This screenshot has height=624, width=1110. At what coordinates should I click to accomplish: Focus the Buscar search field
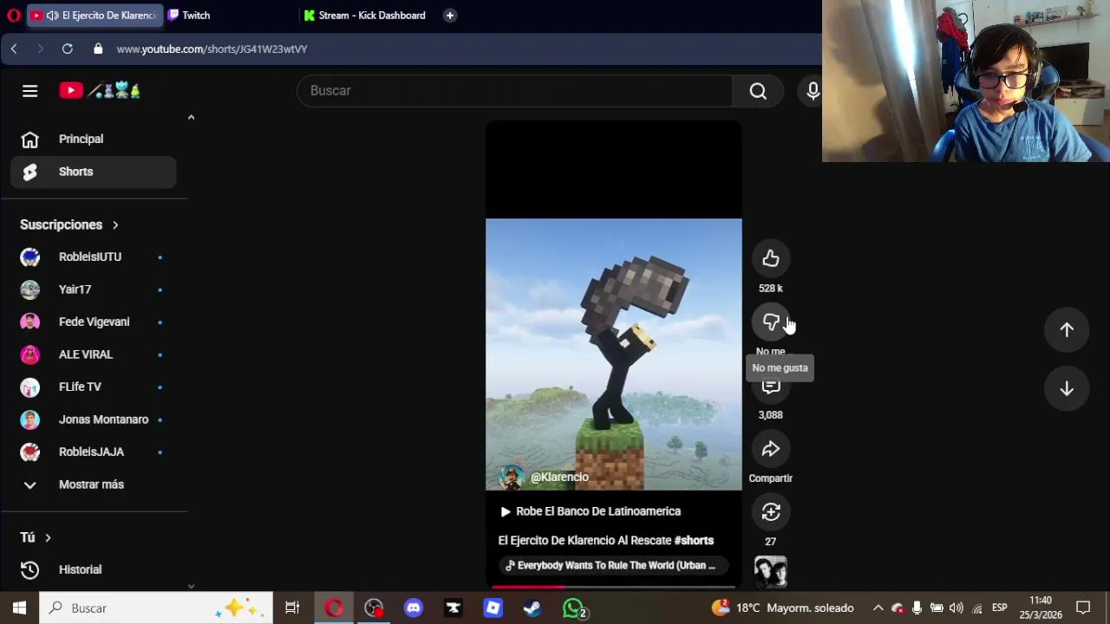[515, 91]
